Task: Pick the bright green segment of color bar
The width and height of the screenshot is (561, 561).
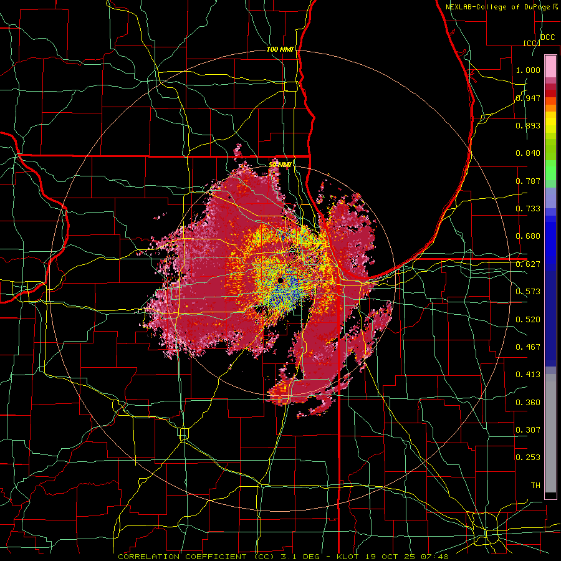Action: click(x=550, y=170)
